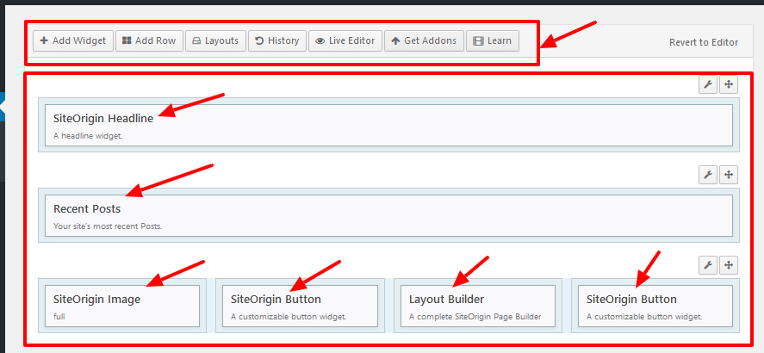Open the SiteOrigin Button widget after Layout Builder

point(655,306)
